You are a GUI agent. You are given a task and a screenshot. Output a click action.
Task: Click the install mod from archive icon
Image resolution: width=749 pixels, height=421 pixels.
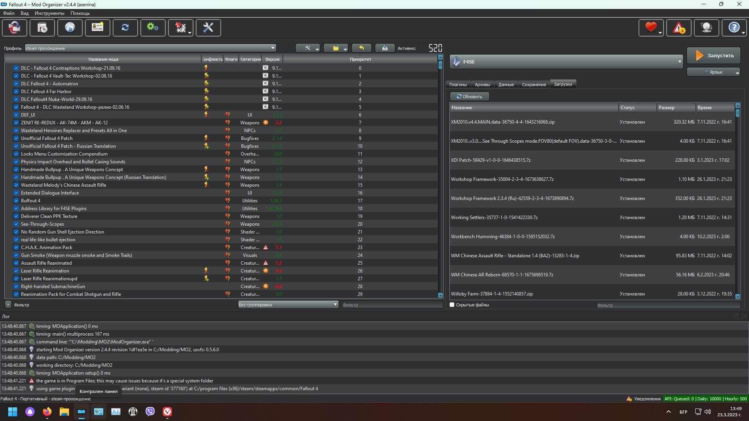click(x=42, y=28)
